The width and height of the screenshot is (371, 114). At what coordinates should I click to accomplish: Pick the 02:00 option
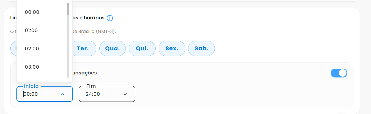point(32,49)
